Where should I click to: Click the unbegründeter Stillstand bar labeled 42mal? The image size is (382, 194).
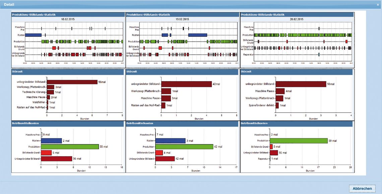click(x=187, y=84)
